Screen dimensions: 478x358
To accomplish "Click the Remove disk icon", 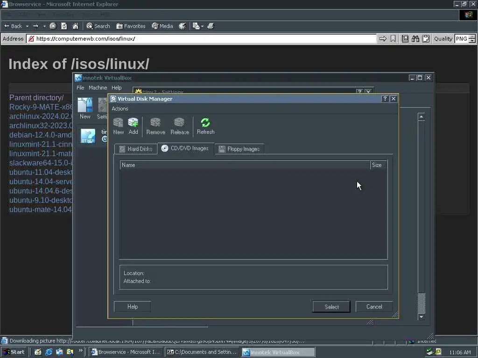I will [x=155, y=126].
